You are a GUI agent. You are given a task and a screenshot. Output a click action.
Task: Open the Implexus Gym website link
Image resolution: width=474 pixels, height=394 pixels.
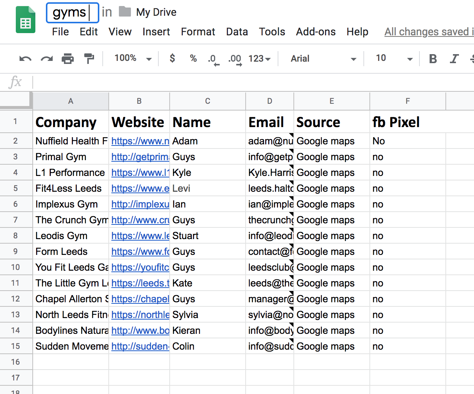click(140, 204)
